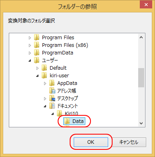155x157 pixels.
Task: Collapse the kiri-user node
Action: point(38,76)
